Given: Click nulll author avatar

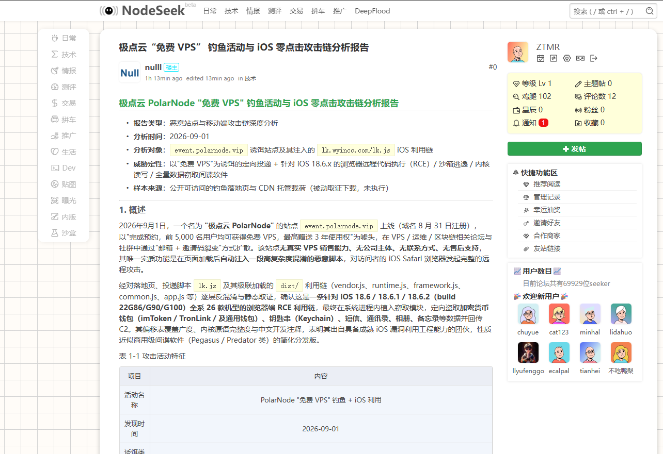Looking at the screenshot, I should click(130, 73).
